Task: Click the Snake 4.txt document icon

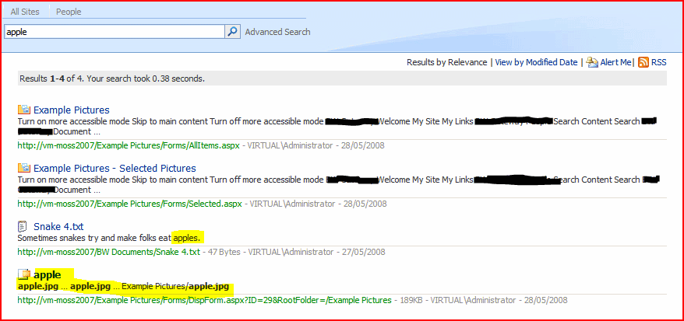Action: (x=24, y=226)
